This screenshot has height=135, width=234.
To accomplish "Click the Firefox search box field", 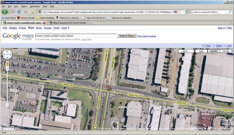I will [210, 12].
